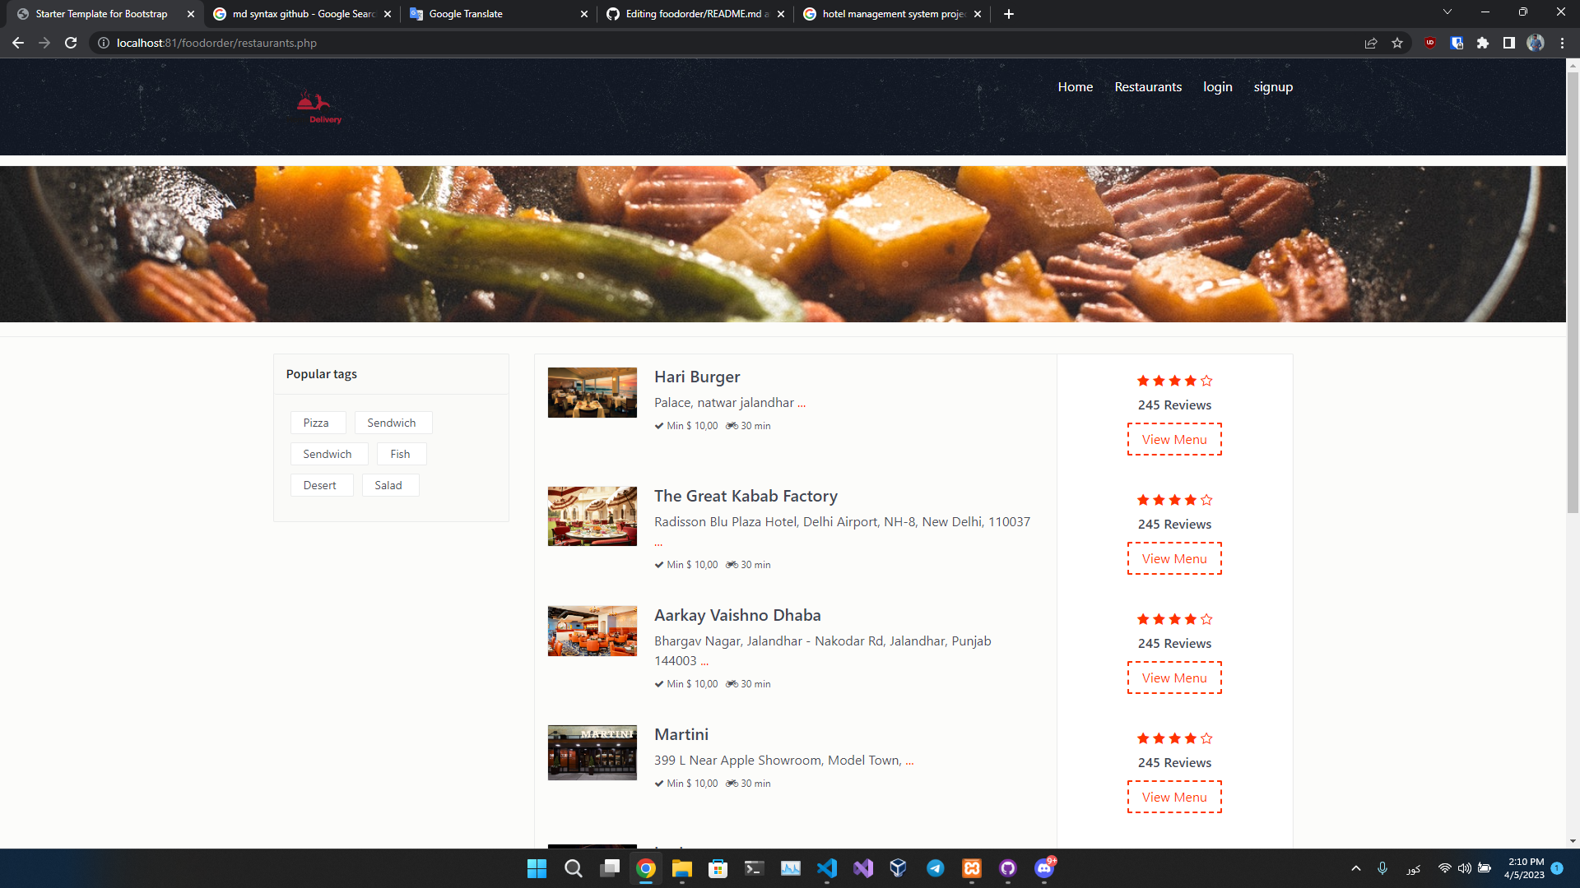
Task: Expand hidden icons in the system tray
Action: pyautogui.click(x=1355, y=867)
